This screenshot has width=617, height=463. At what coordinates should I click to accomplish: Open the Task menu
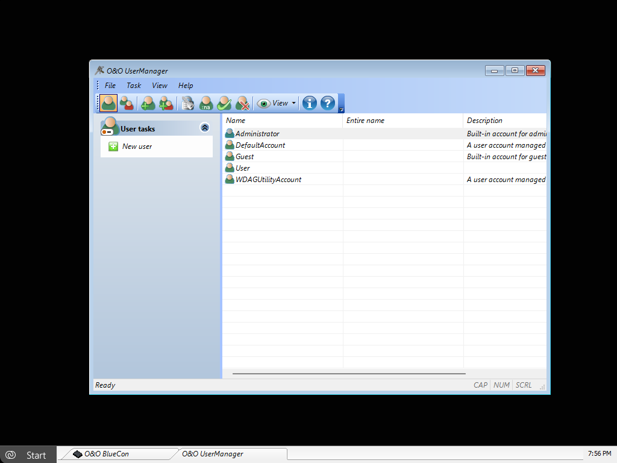click(x=134, y=86)
